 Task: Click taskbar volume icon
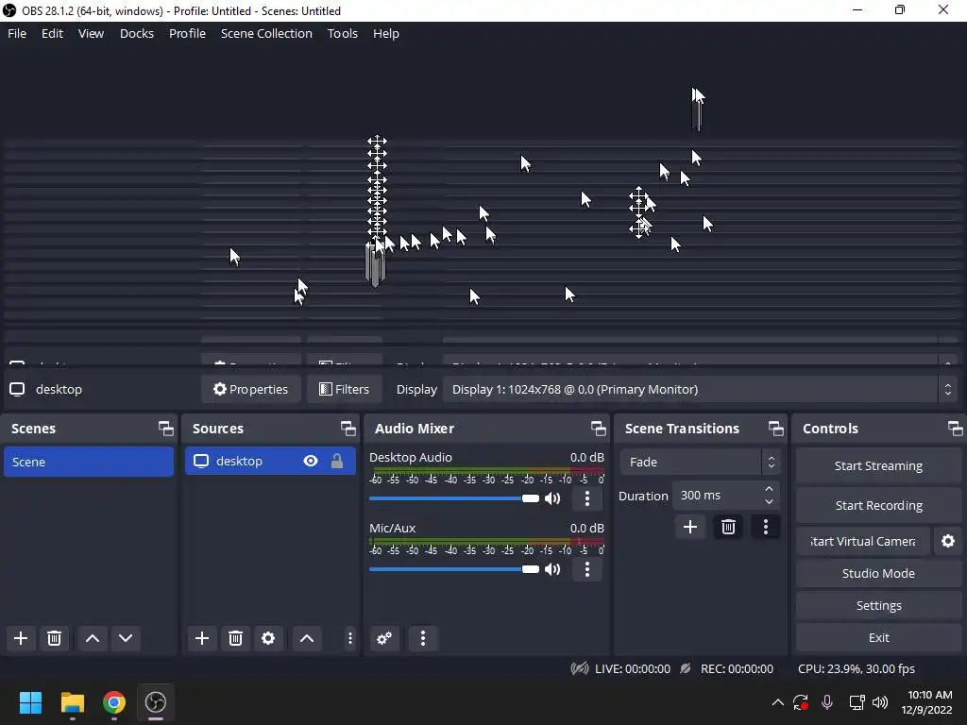click(x=880, y=702)
